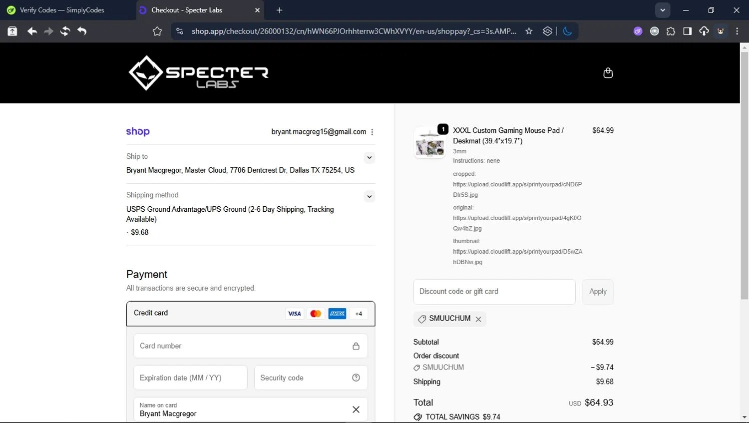Click the browser back arrow
This screenshot has width=749, height=423.
(x=32, y=31)
